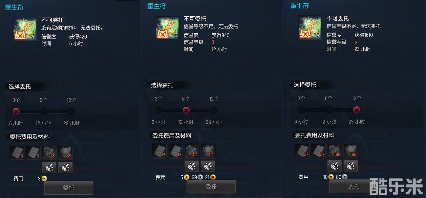
Task: Click 委托 button under the 10 gold 80 silver cost
Action: (354, 186)
